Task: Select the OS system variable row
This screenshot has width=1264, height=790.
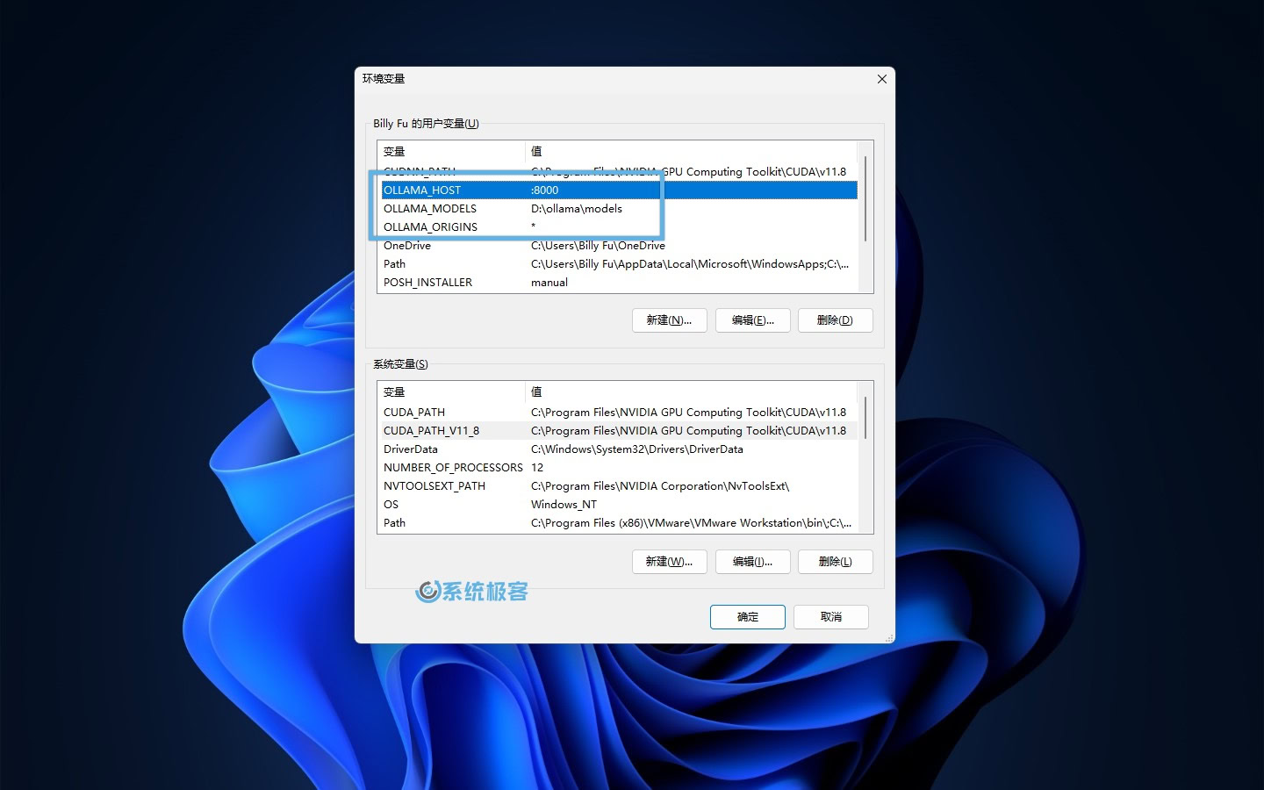Action: pyautogui.click(x=619, y=504)
